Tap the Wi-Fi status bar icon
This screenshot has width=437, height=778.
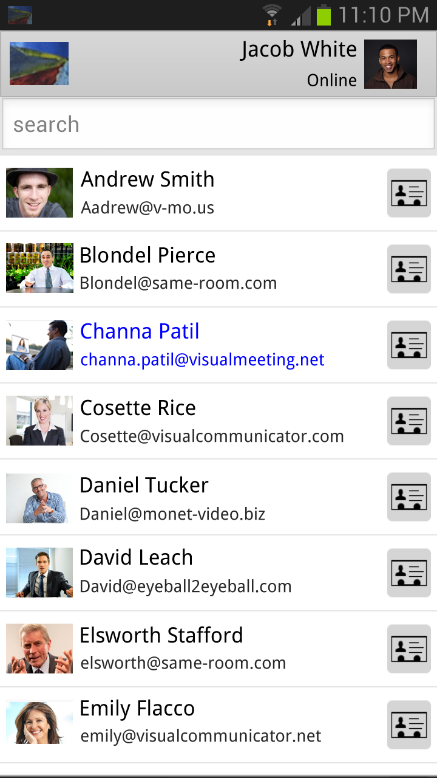click(272, 15)
